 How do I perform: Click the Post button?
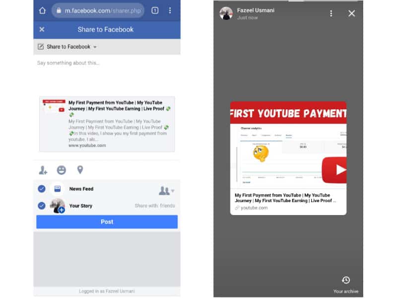(107, 222)
